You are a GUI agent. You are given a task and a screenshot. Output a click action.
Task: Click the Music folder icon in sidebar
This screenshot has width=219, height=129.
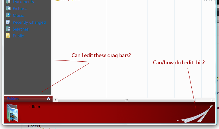click(x=8, y=15)
